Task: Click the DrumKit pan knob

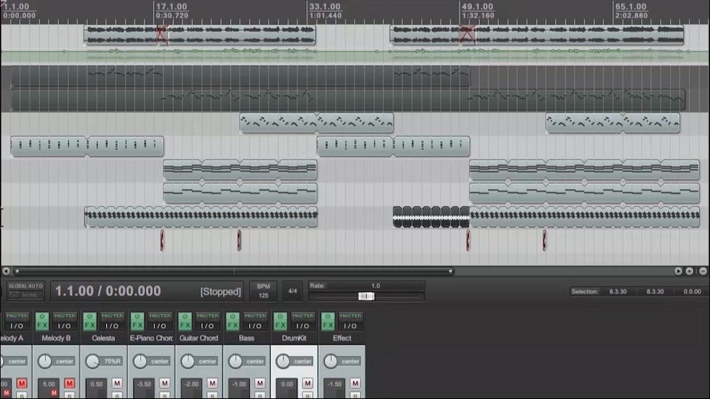Action: pyautogui.click(x=283, y=361)
